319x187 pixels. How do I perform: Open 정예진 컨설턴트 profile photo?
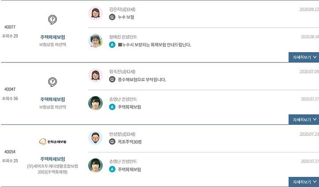[95, 41]
